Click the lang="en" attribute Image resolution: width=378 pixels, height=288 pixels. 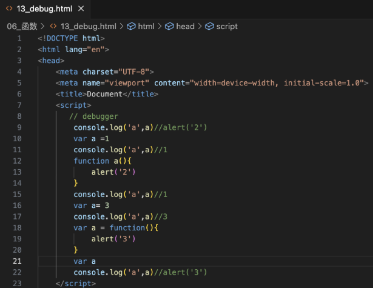85,50
